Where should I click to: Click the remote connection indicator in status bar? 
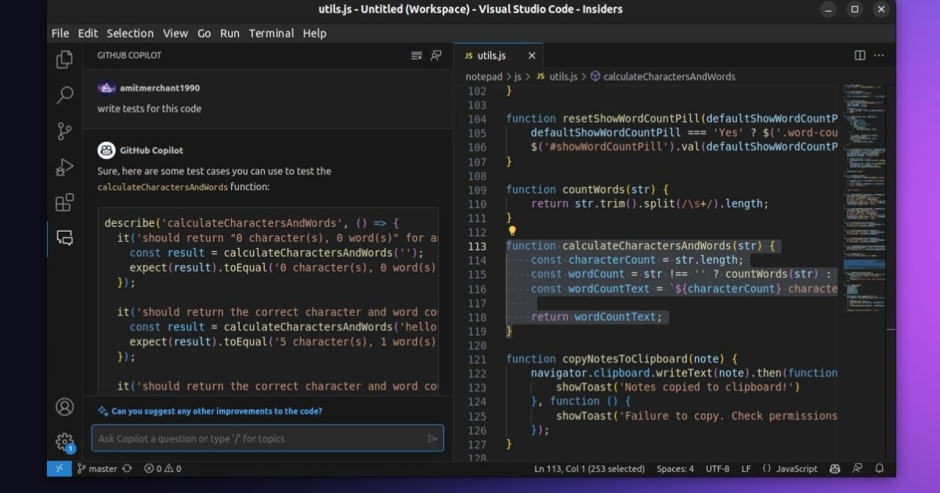pos(59,469)
